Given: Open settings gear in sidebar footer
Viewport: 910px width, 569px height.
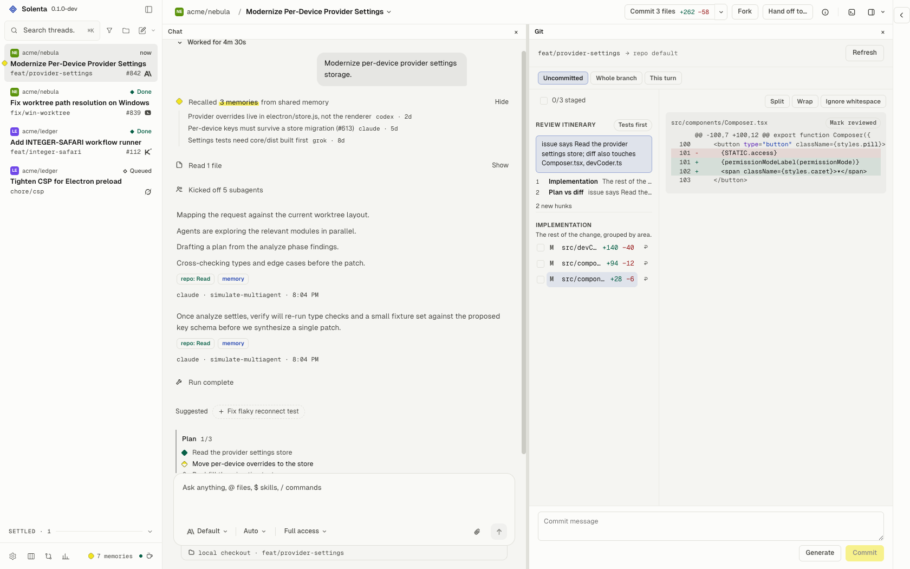Looking at the screenshot, I should pyautogui.click(x=13, y=556).
